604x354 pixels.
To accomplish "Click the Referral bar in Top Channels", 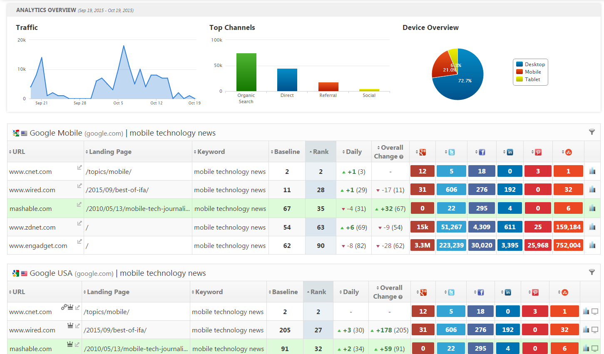I will 328,87.
